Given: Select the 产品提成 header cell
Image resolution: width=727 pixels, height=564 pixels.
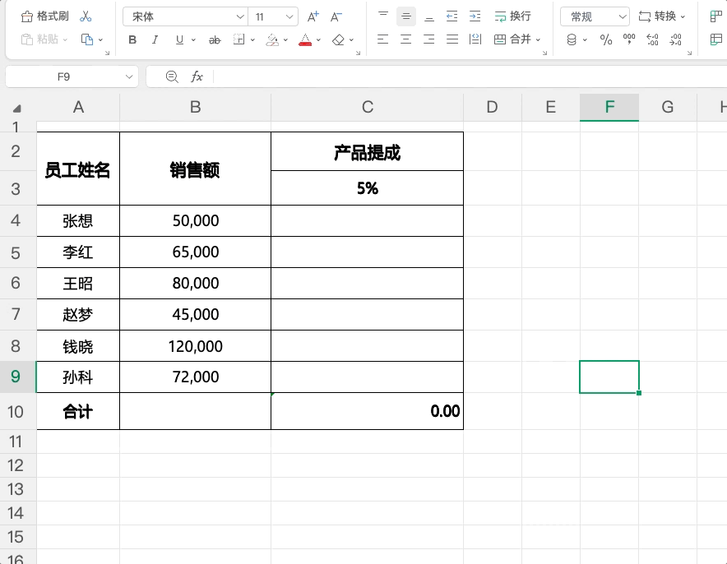Looking at the screenshot, I should pyautogui.click(x=368, y=151).
